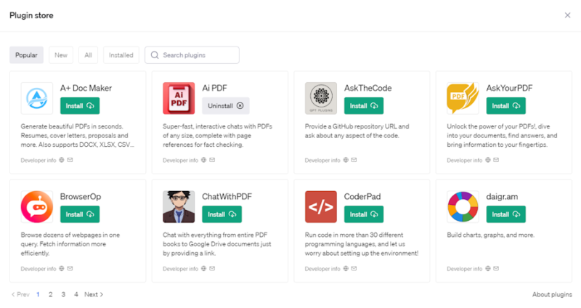Screen dimensions: 581x308
Task: Uninstall the Ai PDF plugin
Action: (x=225, y=106)
